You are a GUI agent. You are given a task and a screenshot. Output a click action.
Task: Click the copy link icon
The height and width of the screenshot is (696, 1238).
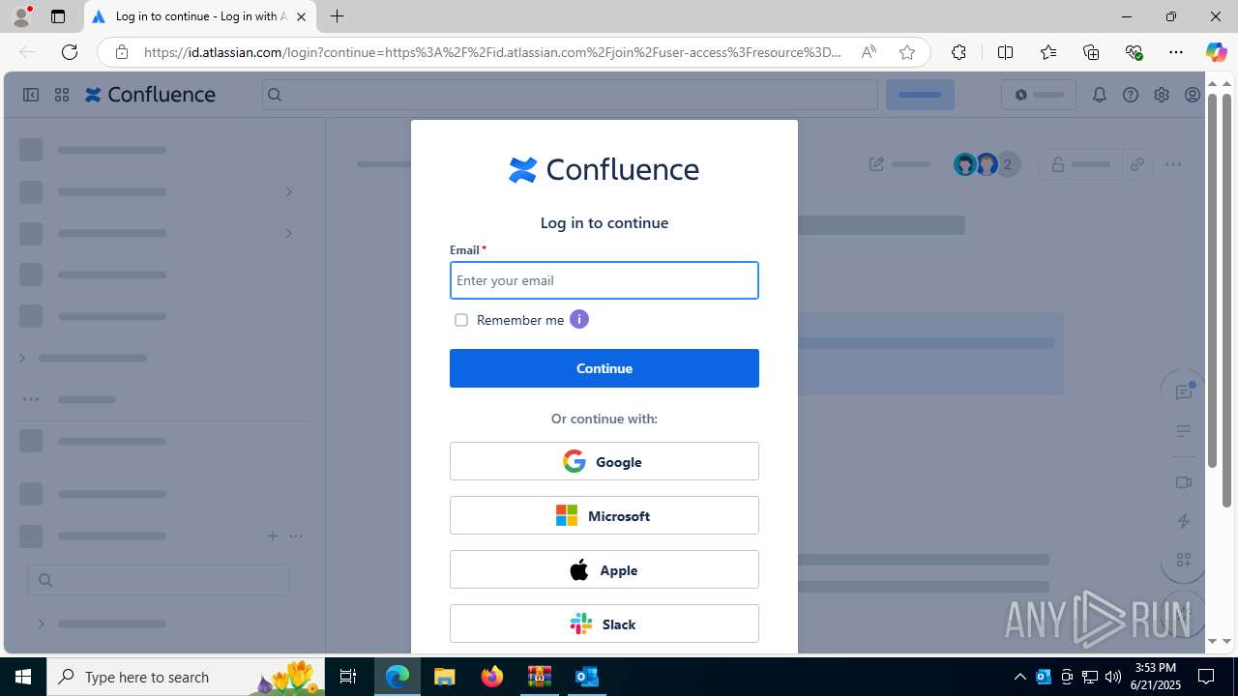click(1137, 164)
